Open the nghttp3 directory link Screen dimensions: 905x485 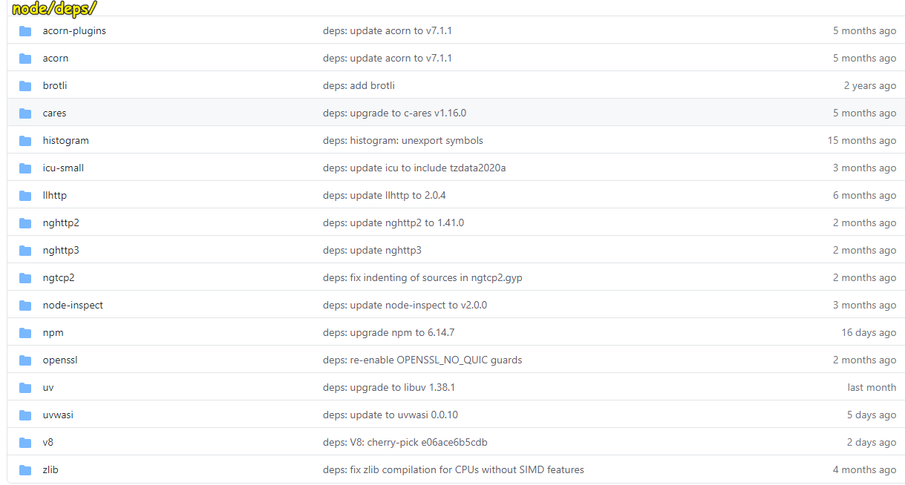(61, 251)
